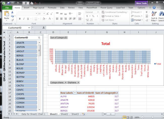The image size is (164, 119).
Task: Switch to Sheet2 worksheet tab
Action: click(x=64, y=114)
